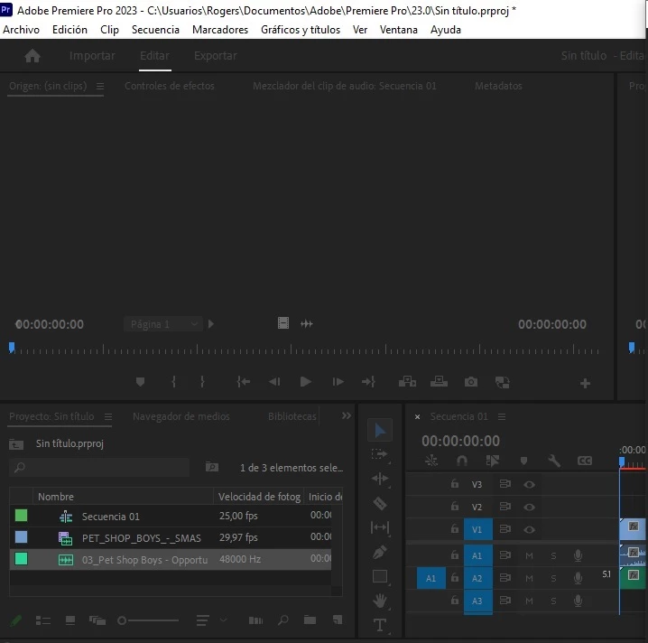Adjust the Project panel thumbnail zoom slider

(x=148, y=620)
